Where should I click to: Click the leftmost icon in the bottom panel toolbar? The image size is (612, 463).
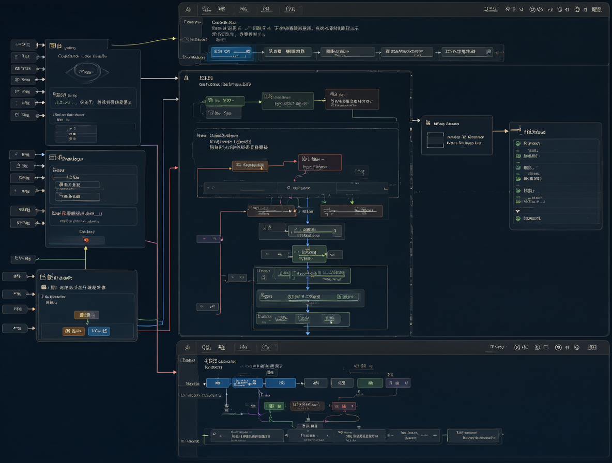[x=187, y=348]
